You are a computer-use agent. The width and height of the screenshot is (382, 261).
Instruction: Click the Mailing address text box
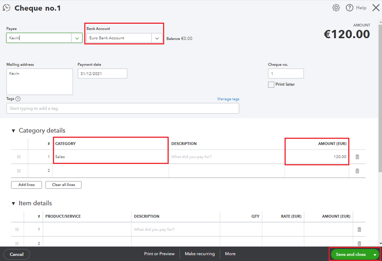(40, 82)
